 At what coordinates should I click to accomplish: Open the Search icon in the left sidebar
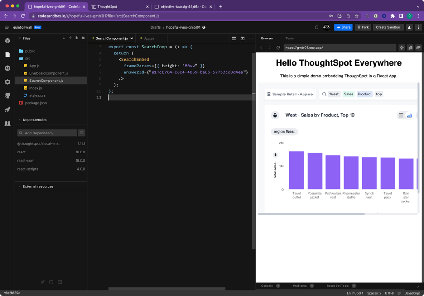point(7,68)
